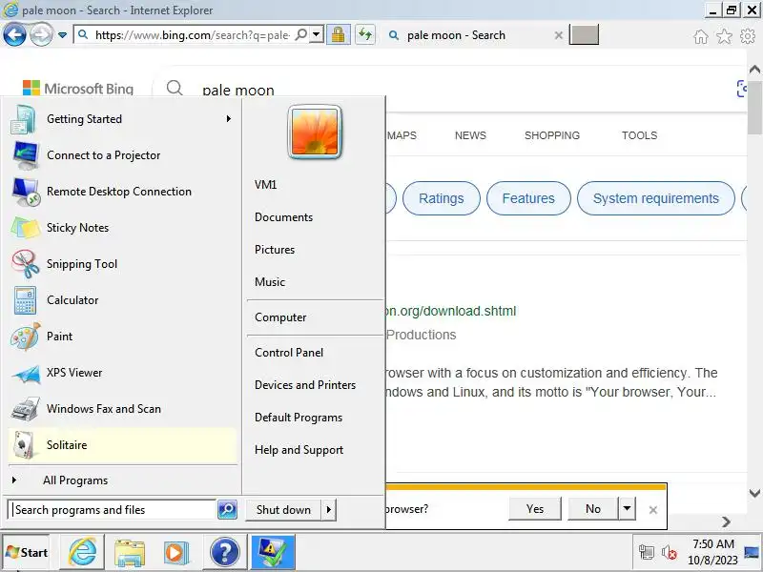Open Windows Fax and Scan
Image resolution: width=763 pixels, height=572 pixels.
(x=122, y=409)
